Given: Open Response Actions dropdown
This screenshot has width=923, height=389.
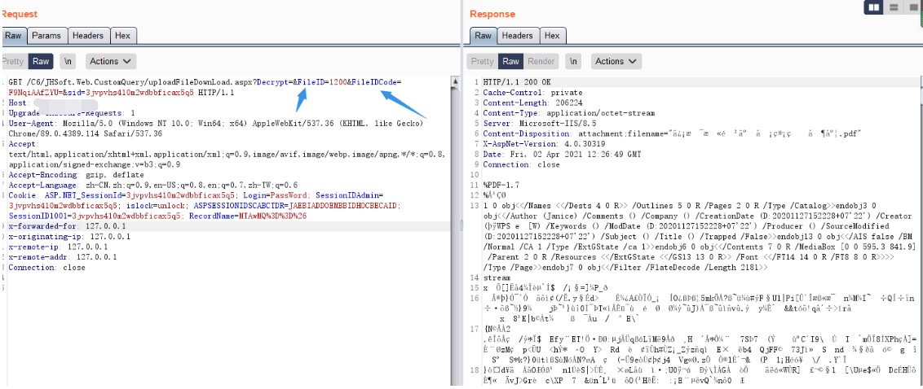Looking at the screenshot, I should coord(615,61).
